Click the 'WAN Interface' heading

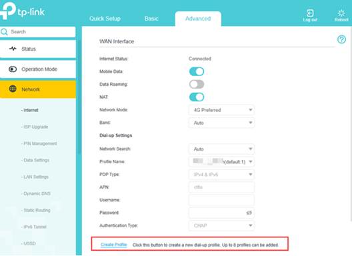[x=117, y=41]
